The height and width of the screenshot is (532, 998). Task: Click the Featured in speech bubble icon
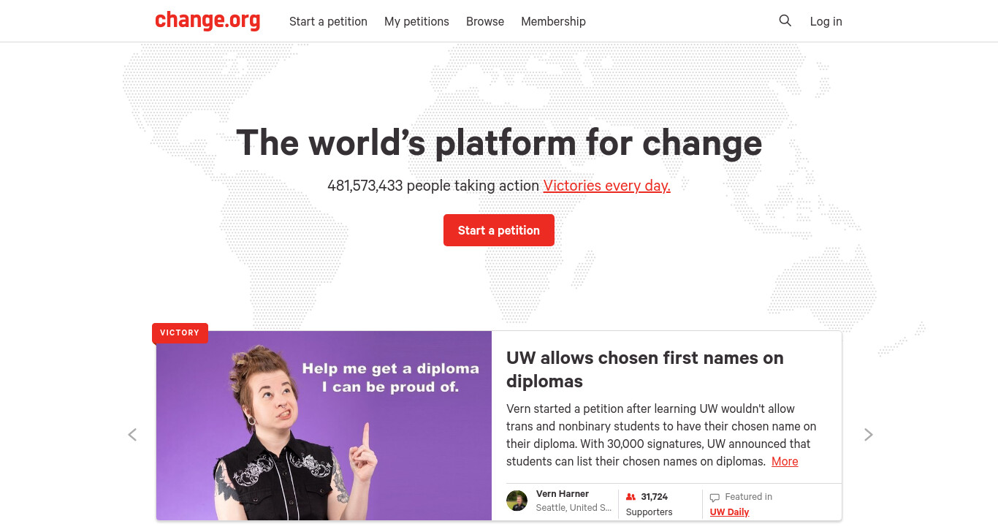(715, 498)
